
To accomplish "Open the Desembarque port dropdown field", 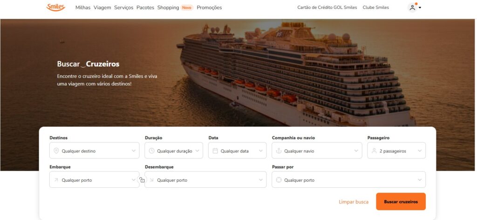I will coord(205,179).
